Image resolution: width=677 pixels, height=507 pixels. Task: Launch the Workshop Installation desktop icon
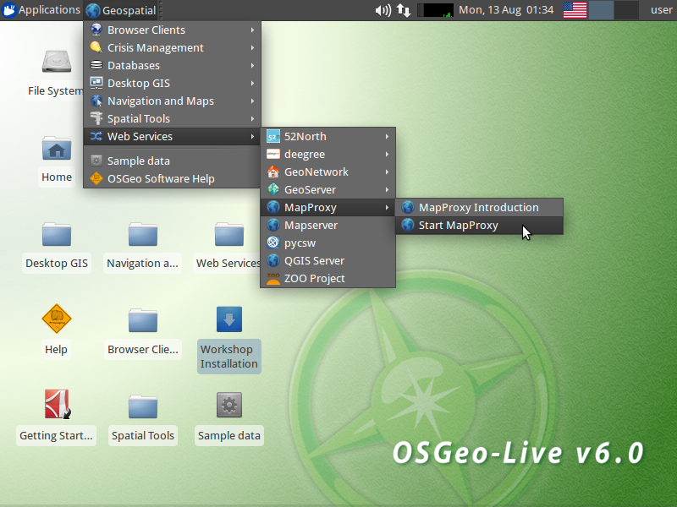pos(229,319)
